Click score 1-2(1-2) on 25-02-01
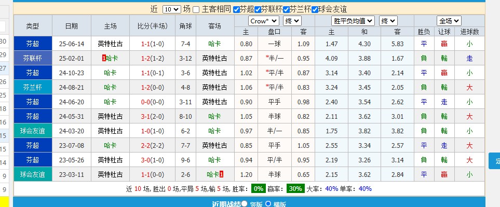The width and height of the screenshot is (500, 207). [x=153, y=59]
